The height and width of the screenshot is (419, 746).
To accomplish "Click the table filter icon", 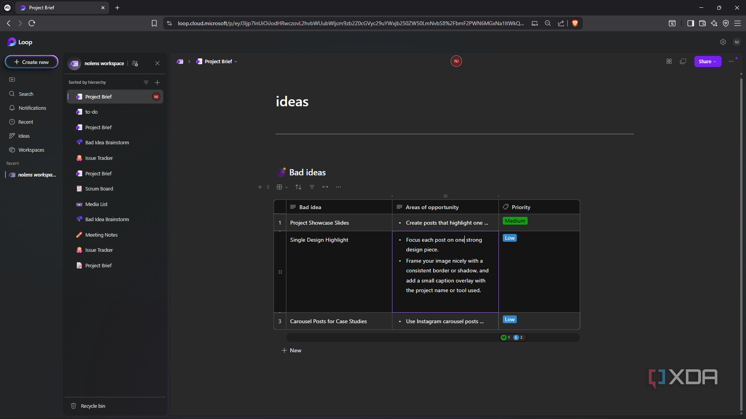I will pos(312,187).
